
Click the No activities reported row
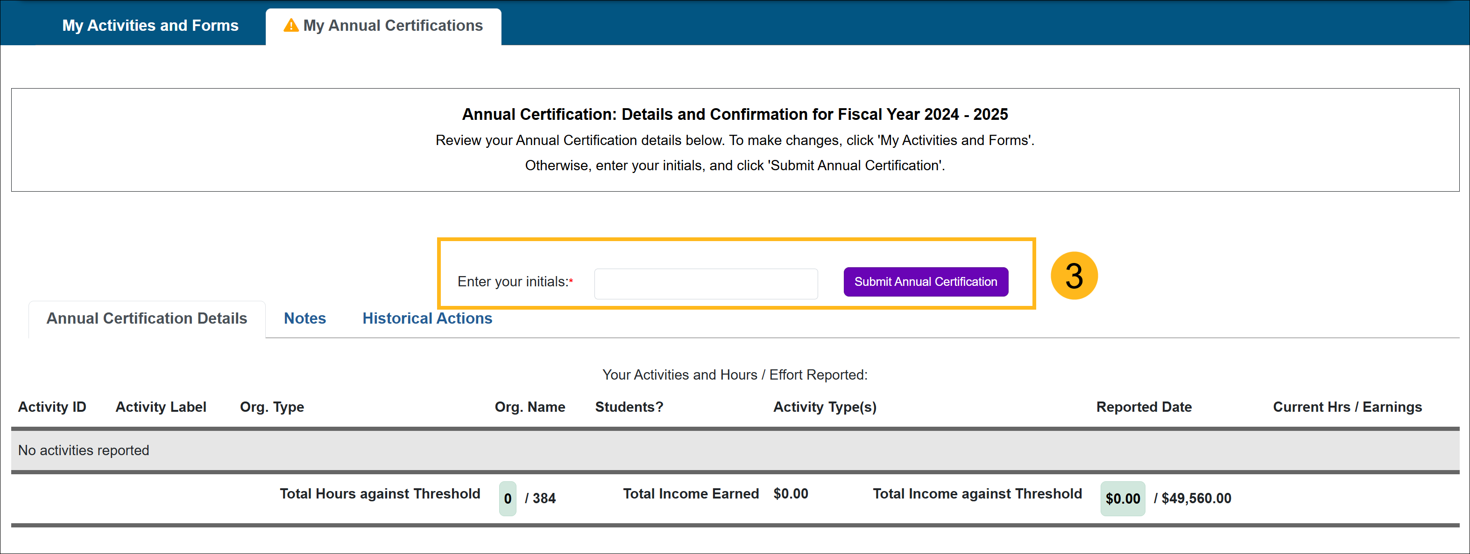(x=84, y=450)
